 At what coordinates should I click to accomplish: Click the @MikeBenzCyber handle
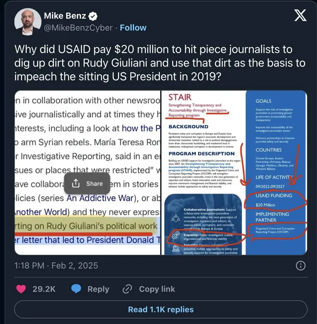pos(78,28)
